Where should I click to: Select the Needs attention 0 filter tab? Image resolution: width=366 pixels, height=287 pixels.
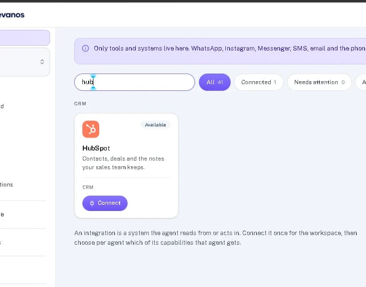(319, 82)
